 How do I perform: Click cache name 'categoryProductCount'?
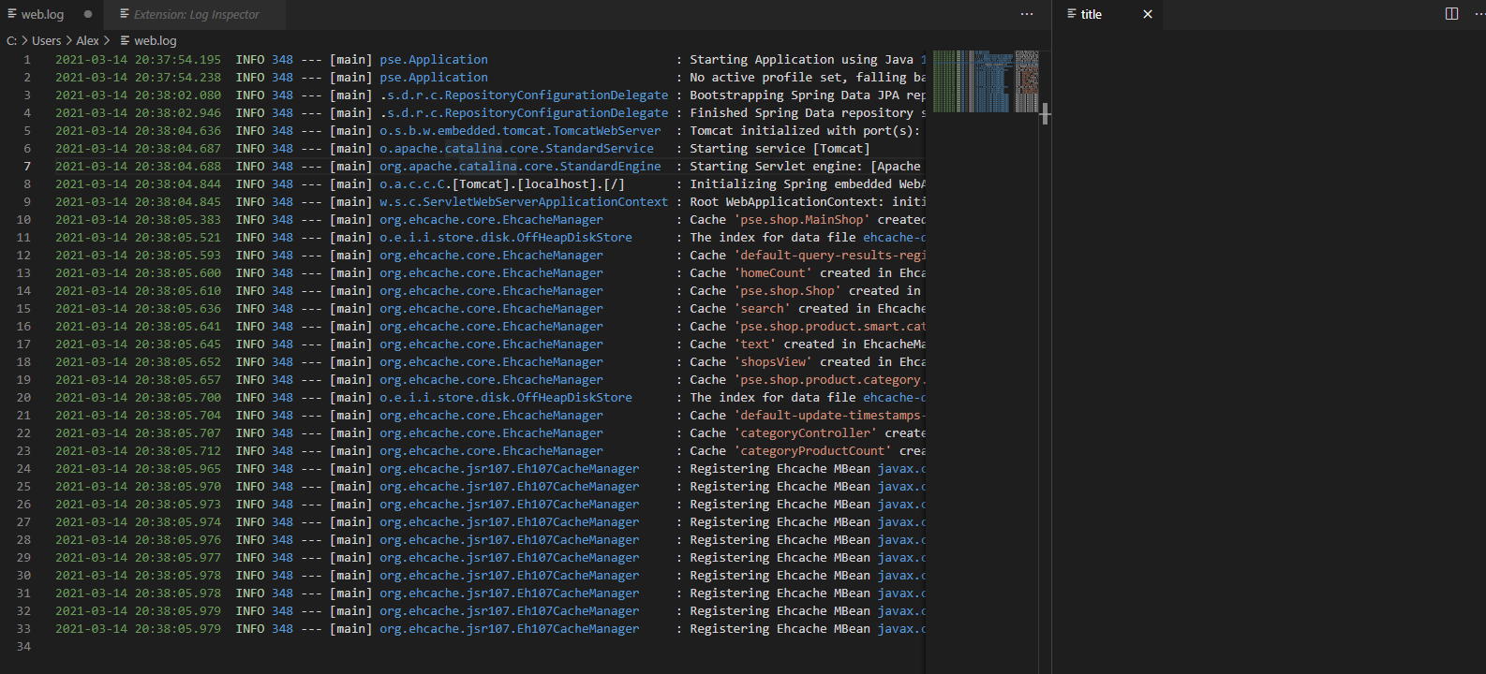point(812,451)
